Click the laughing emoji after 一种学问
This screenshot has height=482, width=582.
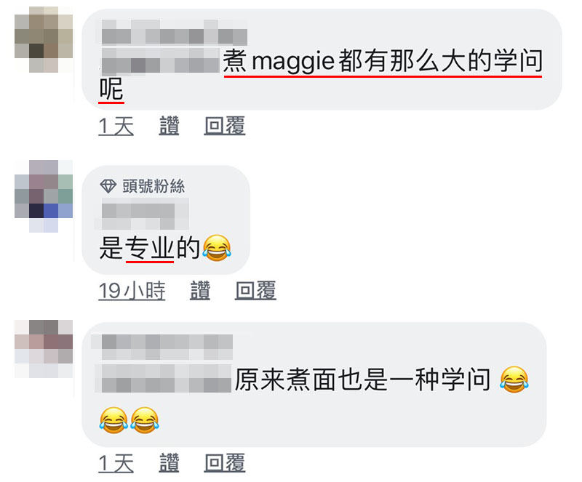[x=514, y=379]
